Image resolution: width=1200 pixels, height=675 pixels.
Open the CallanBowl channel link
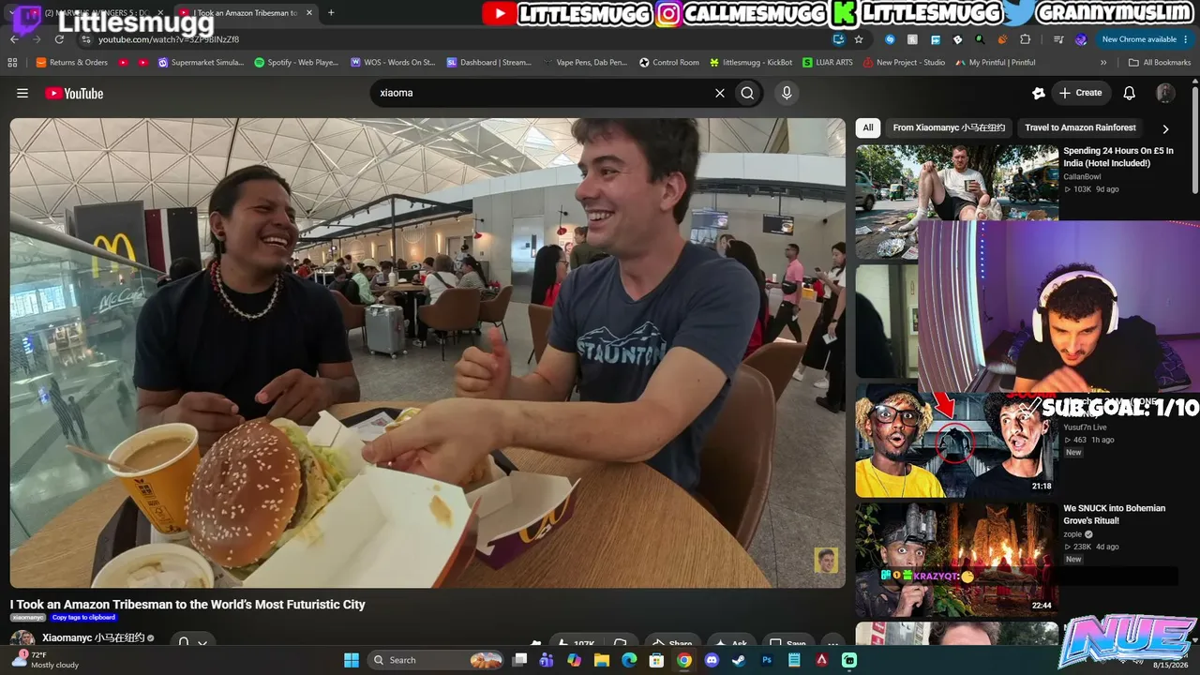pyautogui.click(x=1082, y=176)
